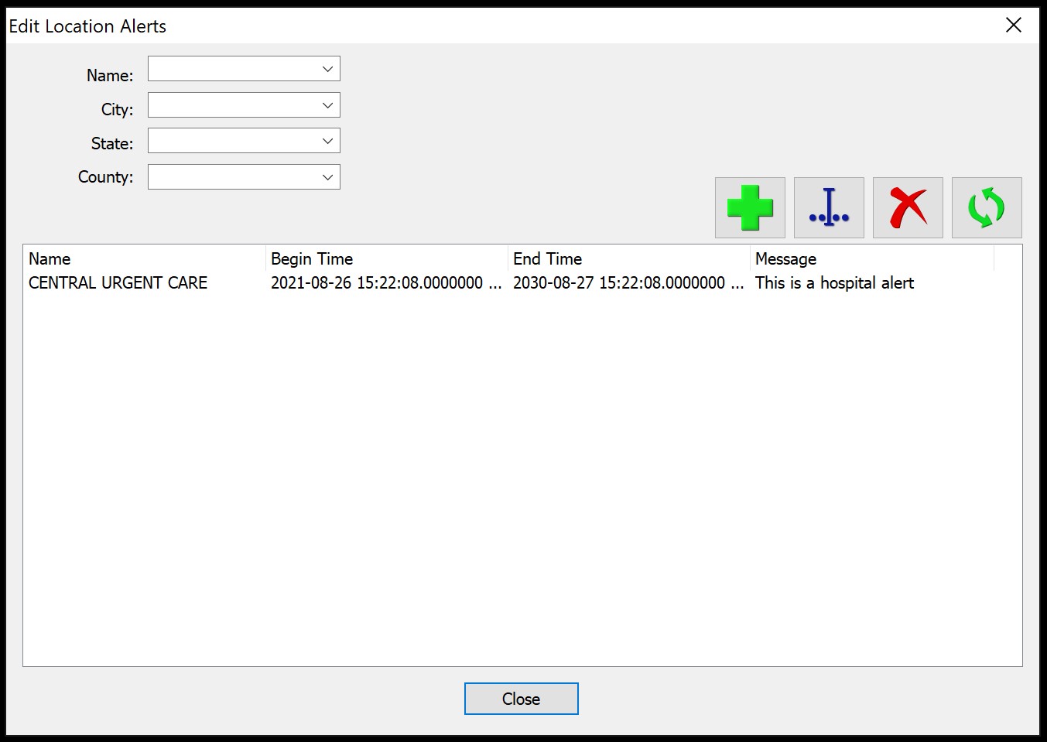1047x742 pixels.
Task: Add a new alert with green plus icon
Action: 750,207
